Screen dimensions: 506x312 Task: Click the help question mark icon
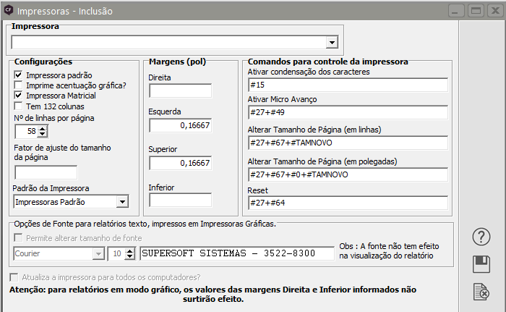click(481, 237)
